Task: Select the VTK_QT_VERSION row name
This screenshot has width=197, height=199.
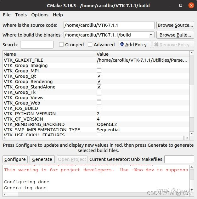Action: tap(23, 119)
